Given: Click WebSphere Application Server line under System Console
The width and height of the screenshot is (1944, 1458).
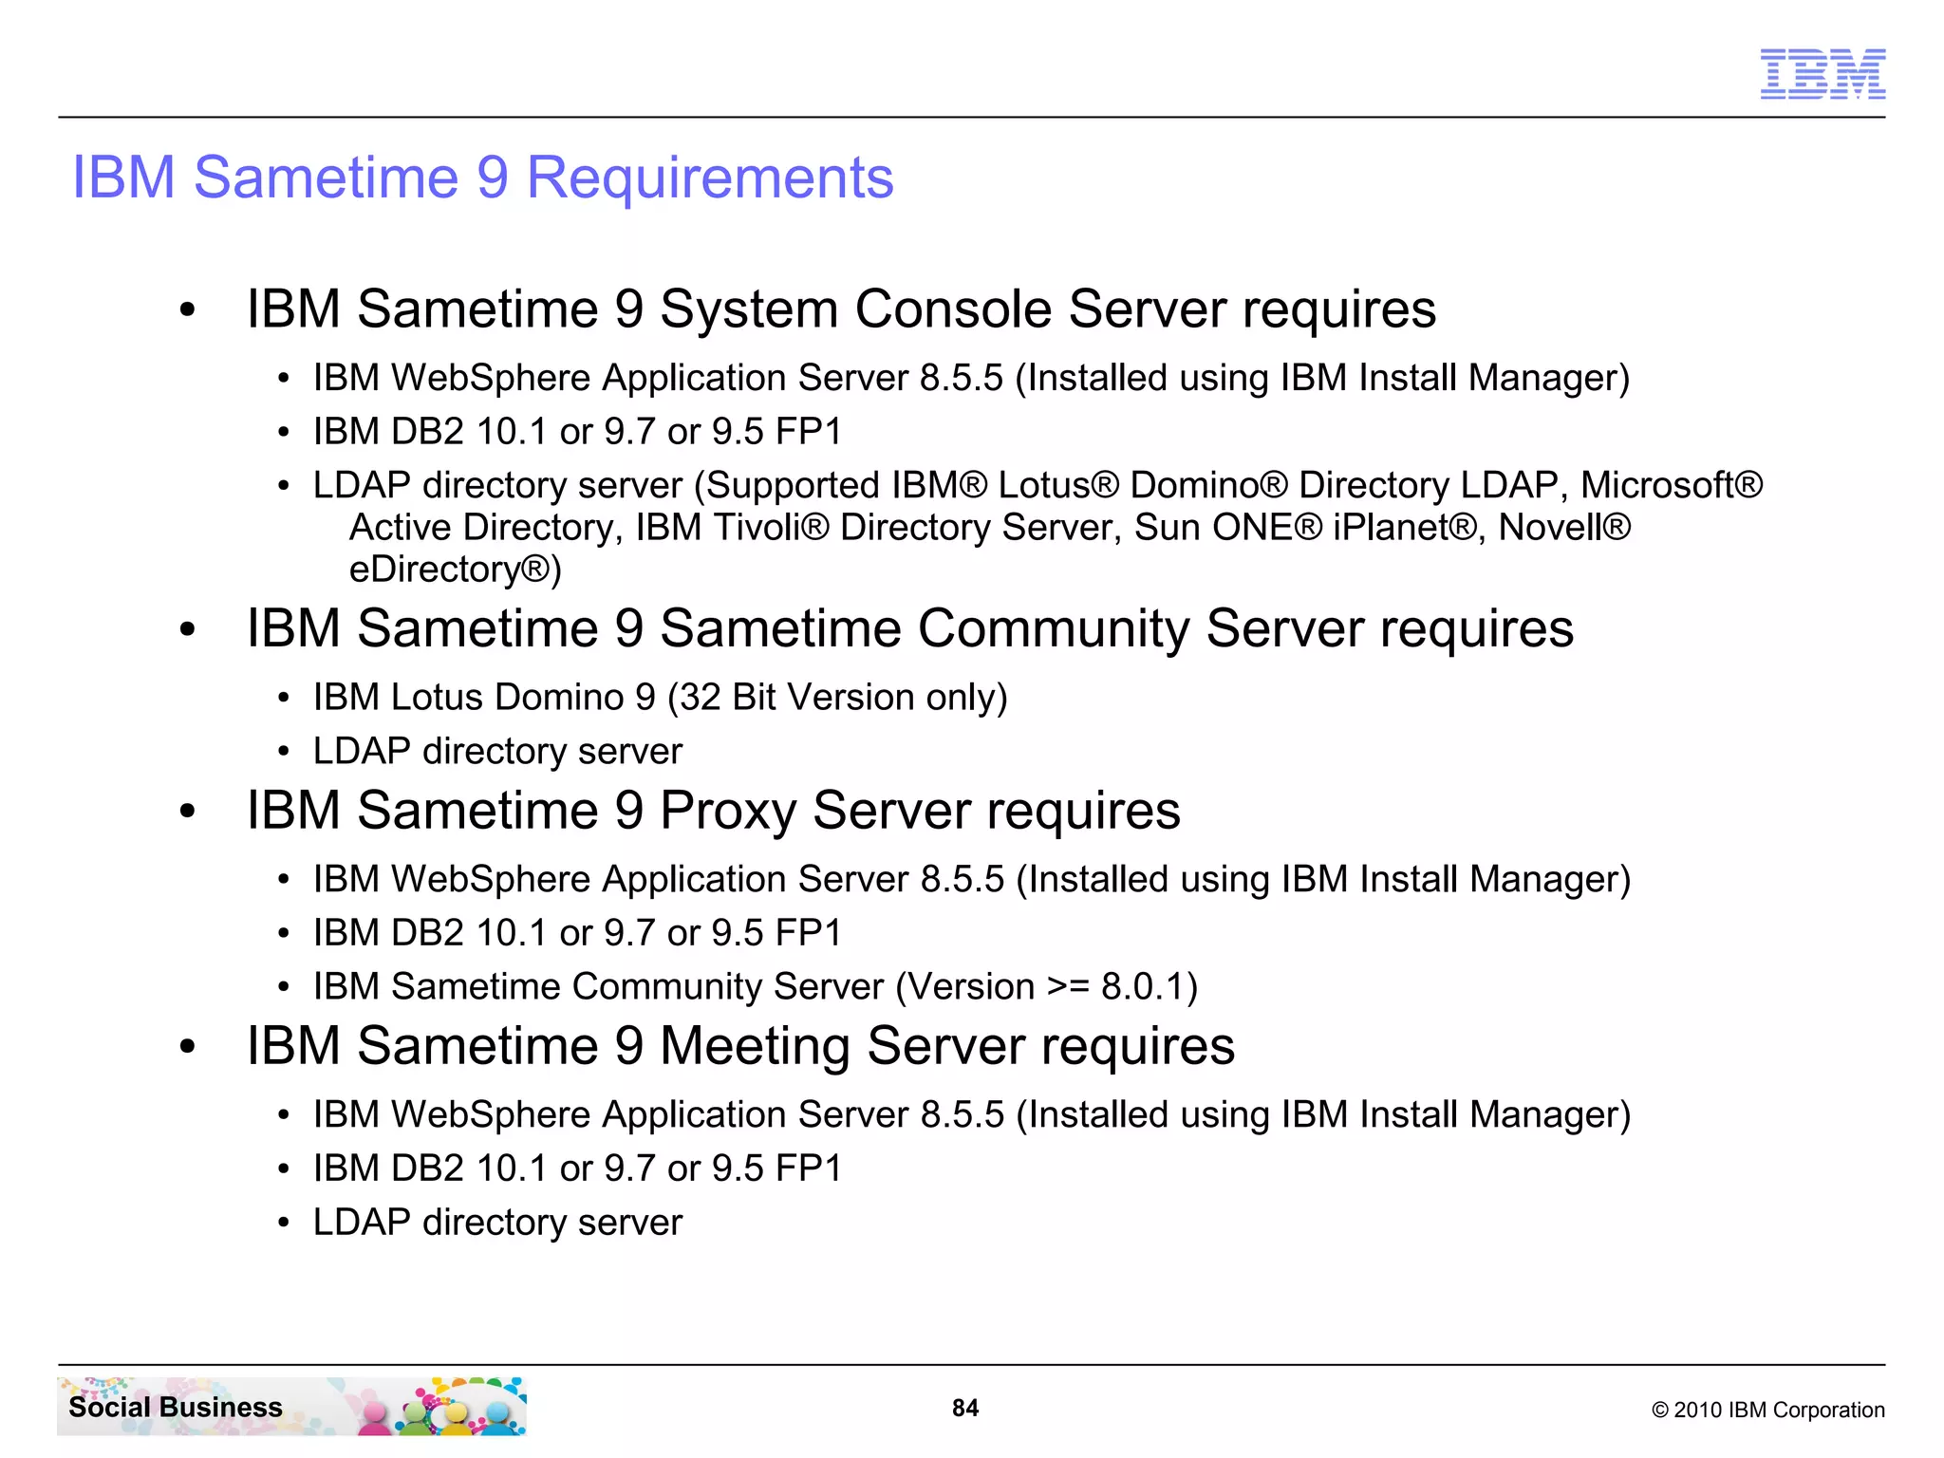Looking at the screenshot, I should point(971,378).
